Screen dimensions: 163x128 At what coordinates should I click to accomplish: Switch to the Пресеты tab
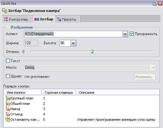(68, 19)
